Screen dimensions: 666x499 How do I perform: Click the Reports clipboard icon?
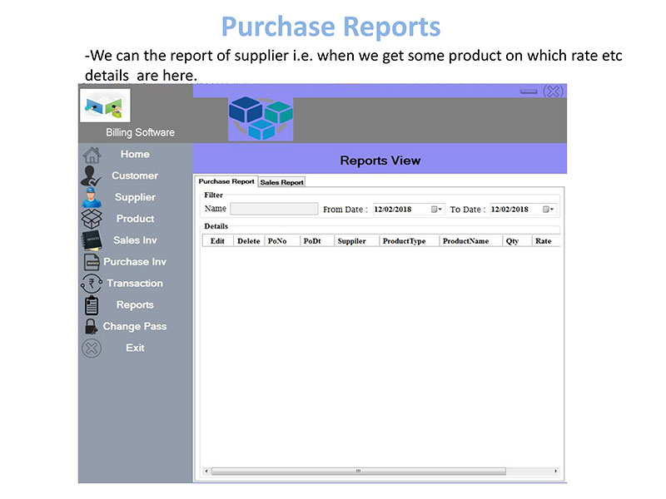[x=92, y=305]
